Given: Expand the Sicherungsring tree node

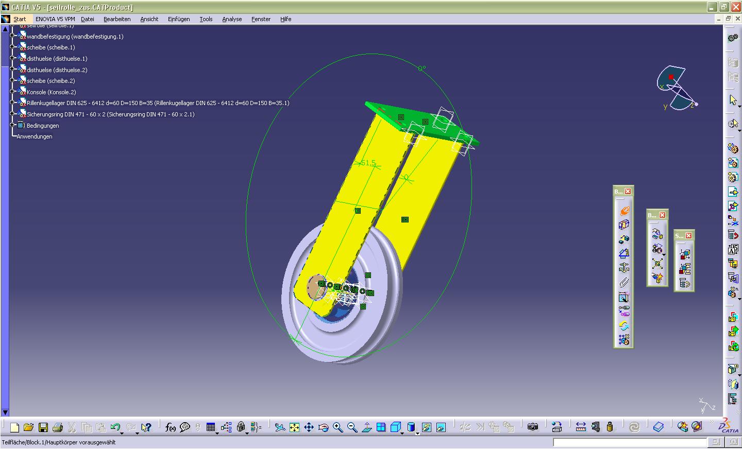Looking at the screenshot, I should click(12, 114).
